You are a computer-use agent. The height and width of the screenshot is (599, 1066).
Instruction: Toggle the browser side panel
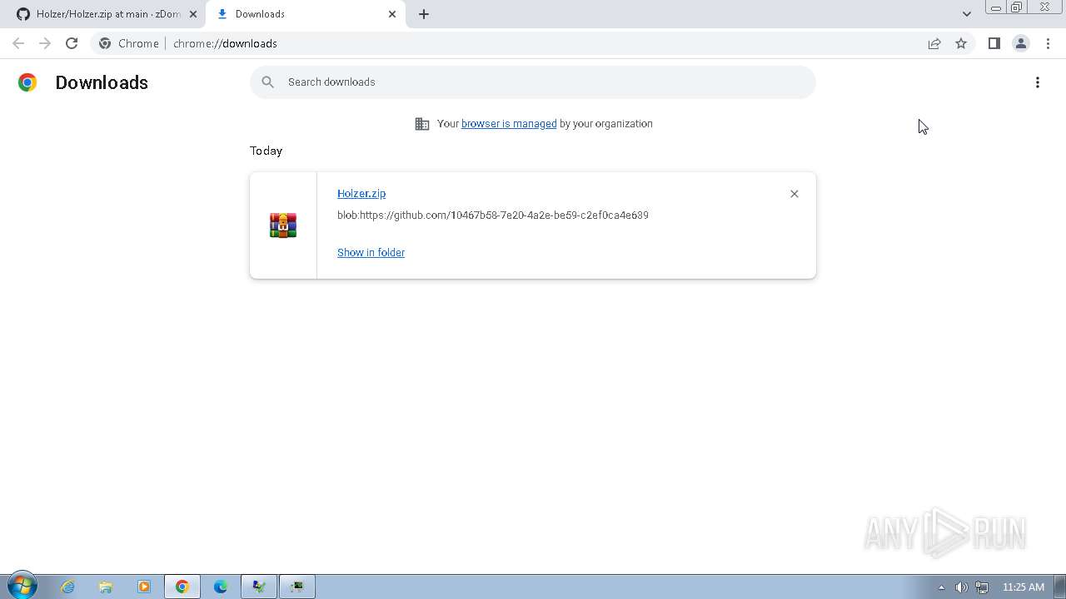pos(994,43)
